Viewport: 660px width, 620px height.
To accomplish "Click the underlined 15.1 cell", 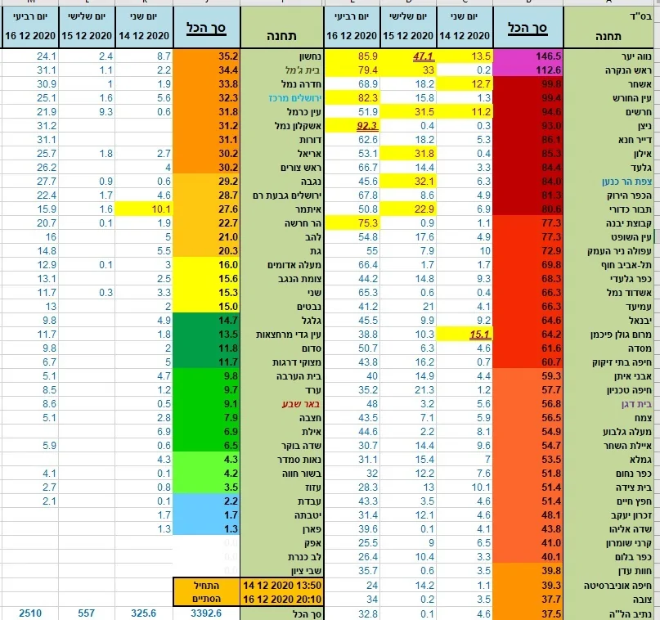I will click(x=468, y=334).
